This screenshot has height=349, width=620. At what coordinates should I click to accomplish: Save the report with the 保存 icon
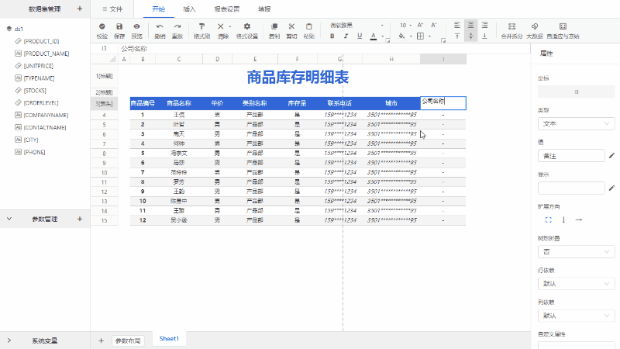point(119,26)
